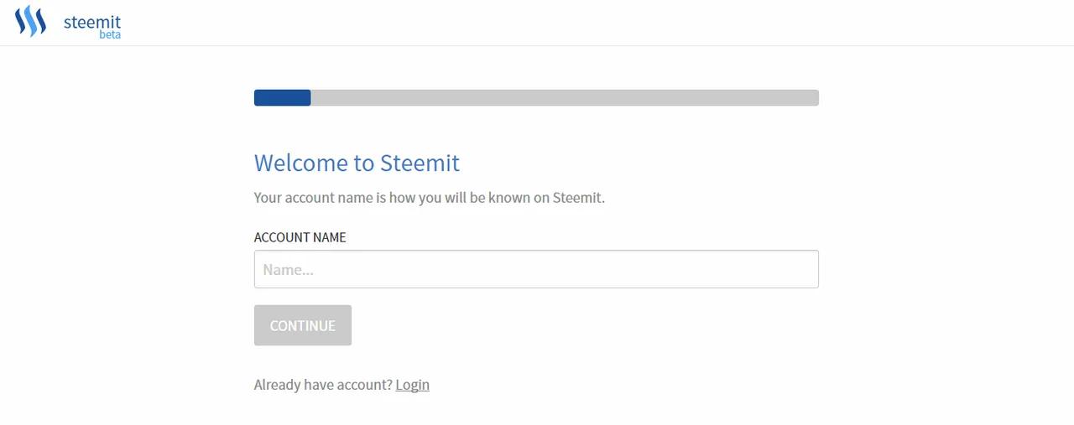
Task: Click the Name... placeholder text
Action: [289, 270]
